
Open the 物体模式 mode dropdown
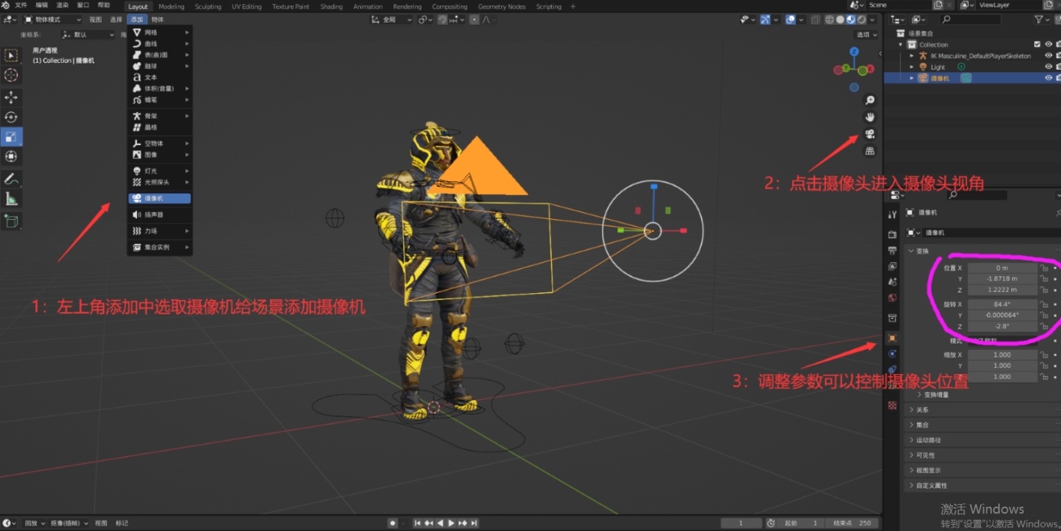[x=53, y=19]
